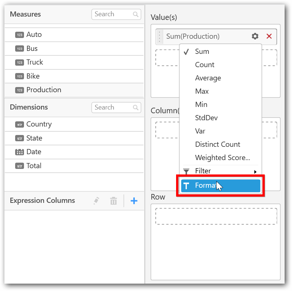Pick Average in the aggregation list
Image resolution: width=292 pixels, height=291 pixels.
[208, 78]
